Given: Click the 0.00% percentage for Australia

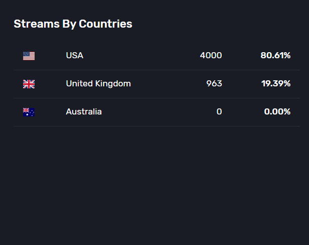Looking at the screenshot, I should coord(277,111).
